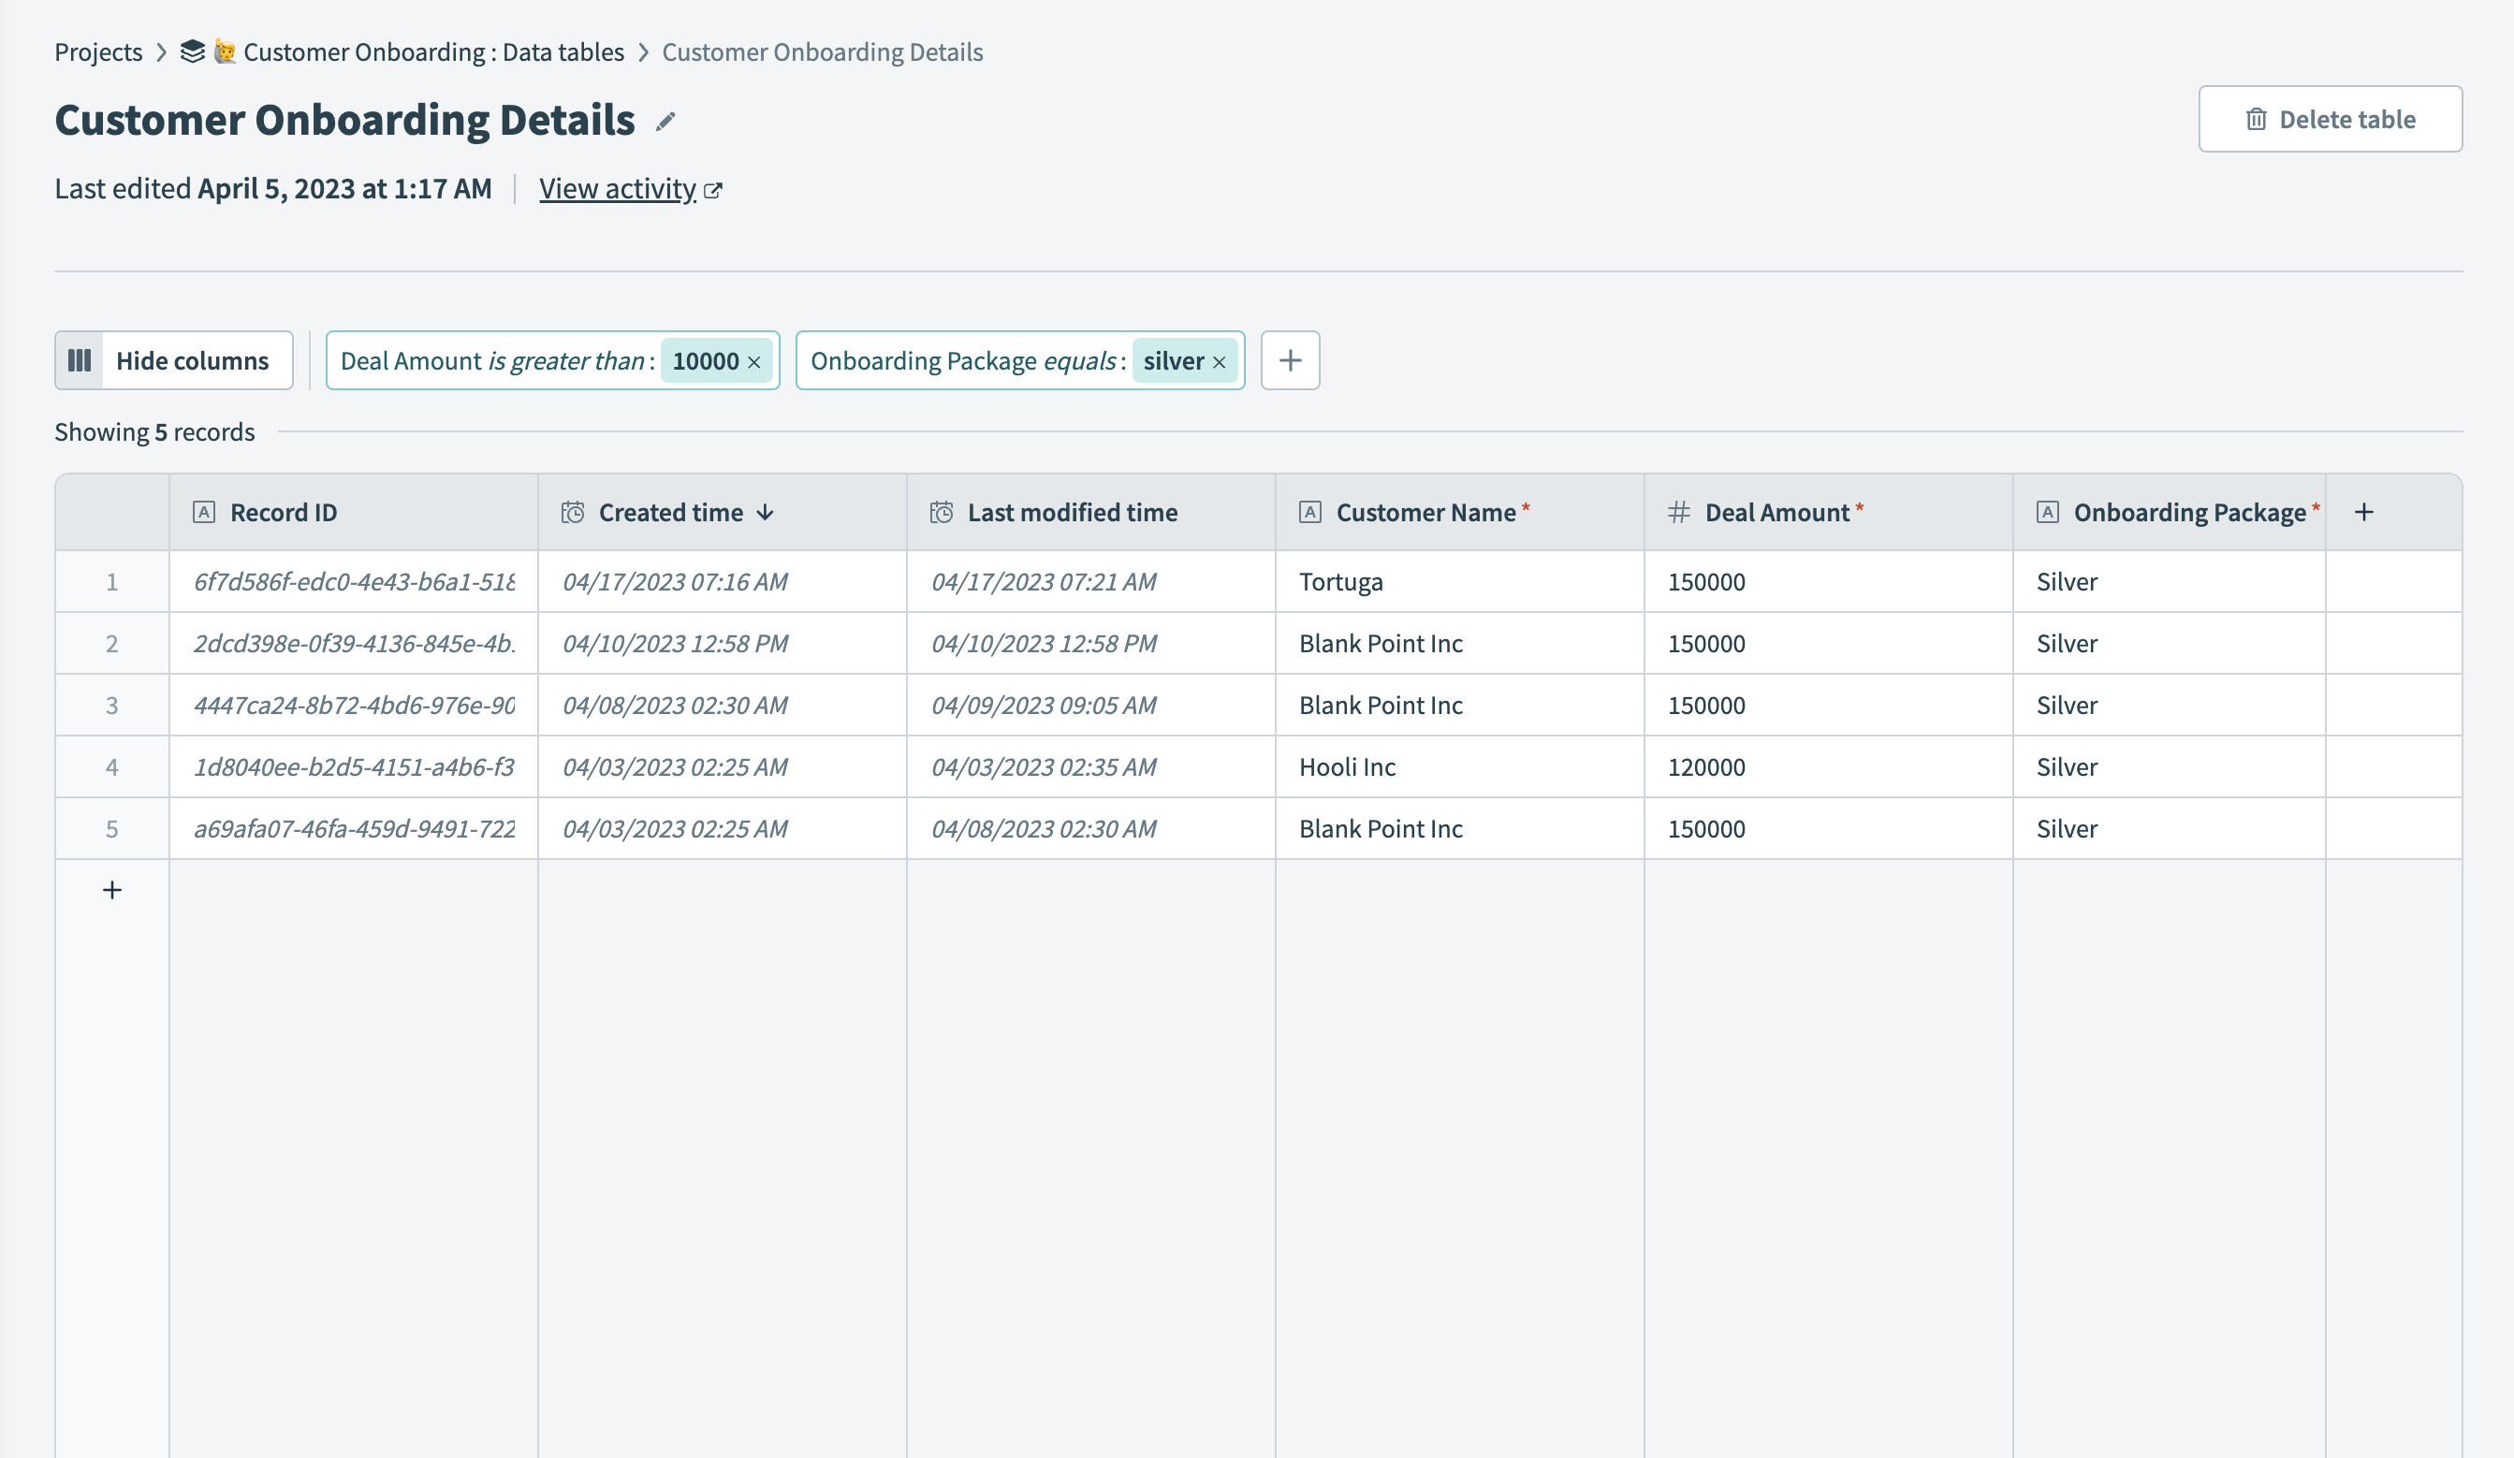Add a new filter using the plus icon
This screenshot has width=2514, height=1458.
coord(1290,360)
